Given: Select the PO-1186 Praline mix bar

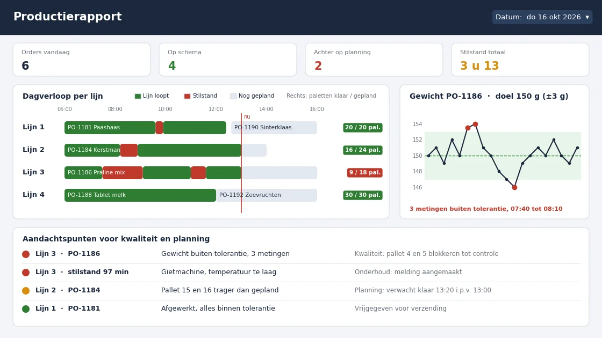Looking at the screenshot, I should tap(83, 173).
